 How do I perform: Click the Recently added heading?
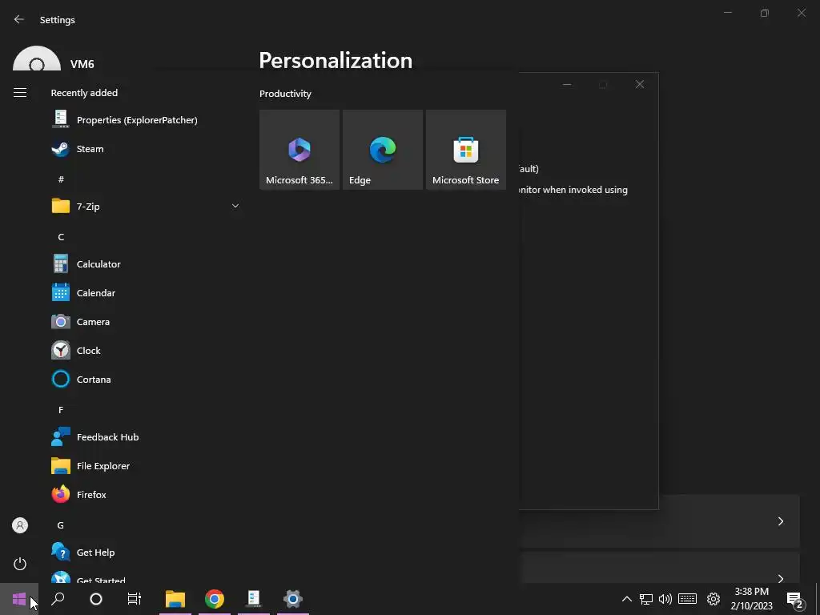pyautogui.click(x=84, y=93)
